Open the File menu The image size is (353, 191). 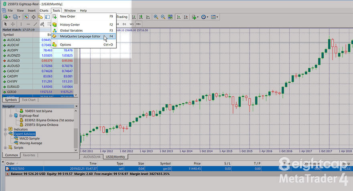[10, 10]
